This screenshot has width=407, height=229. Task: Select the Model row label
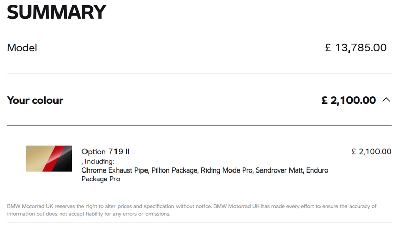click(22, 48)
